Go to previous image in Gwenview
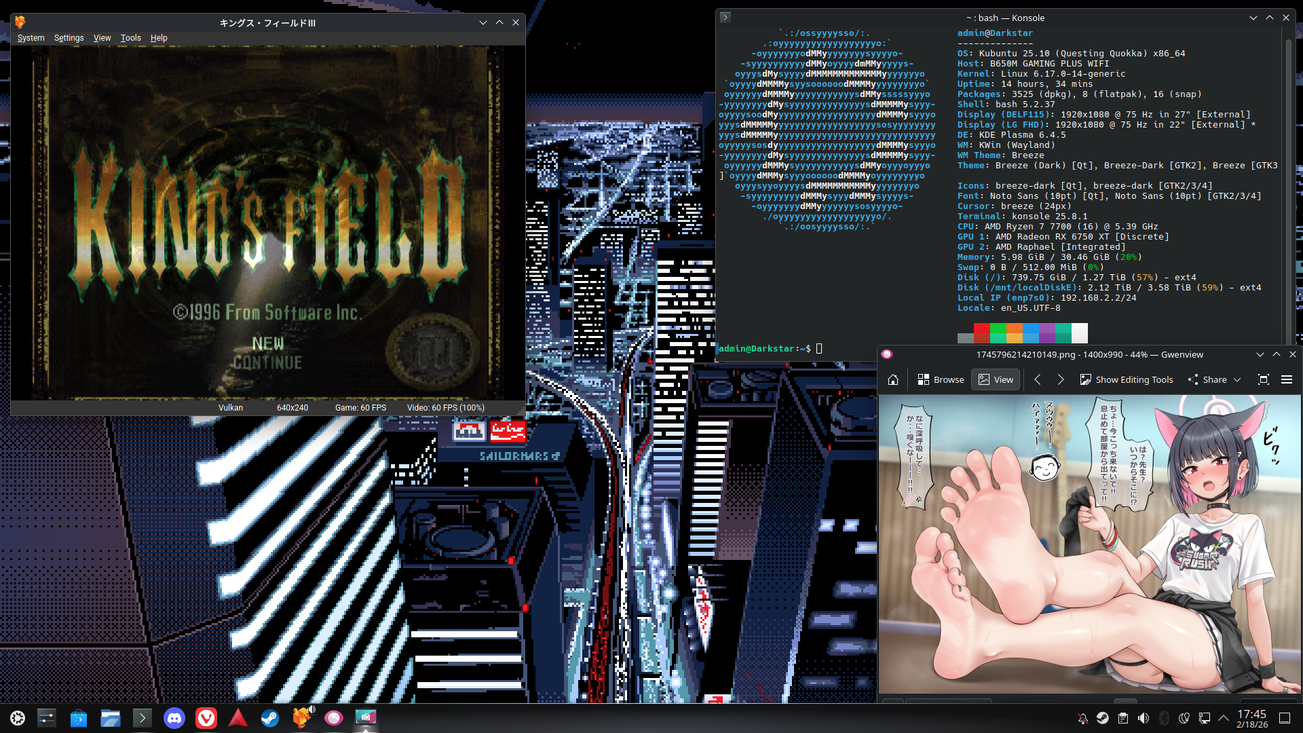 1038,380
